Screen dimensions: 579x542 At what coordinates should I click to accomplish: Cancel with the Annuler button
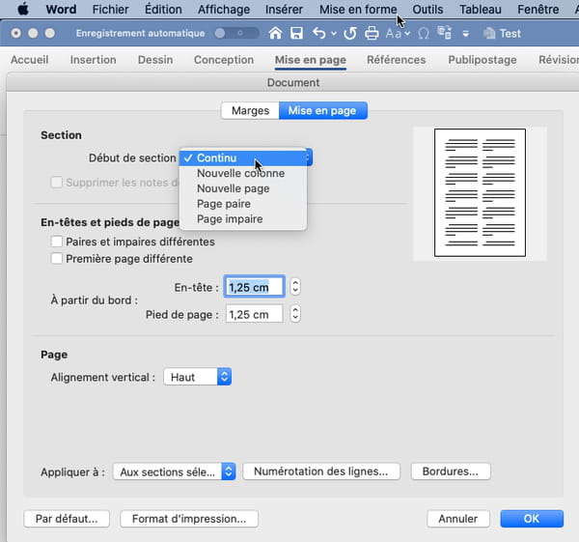point(458,519)
